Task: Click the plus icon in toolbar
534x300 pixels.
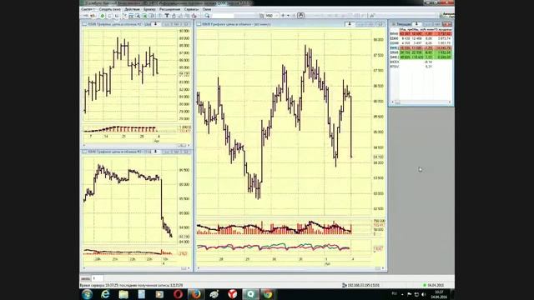Action: click(x=283, y=16)
